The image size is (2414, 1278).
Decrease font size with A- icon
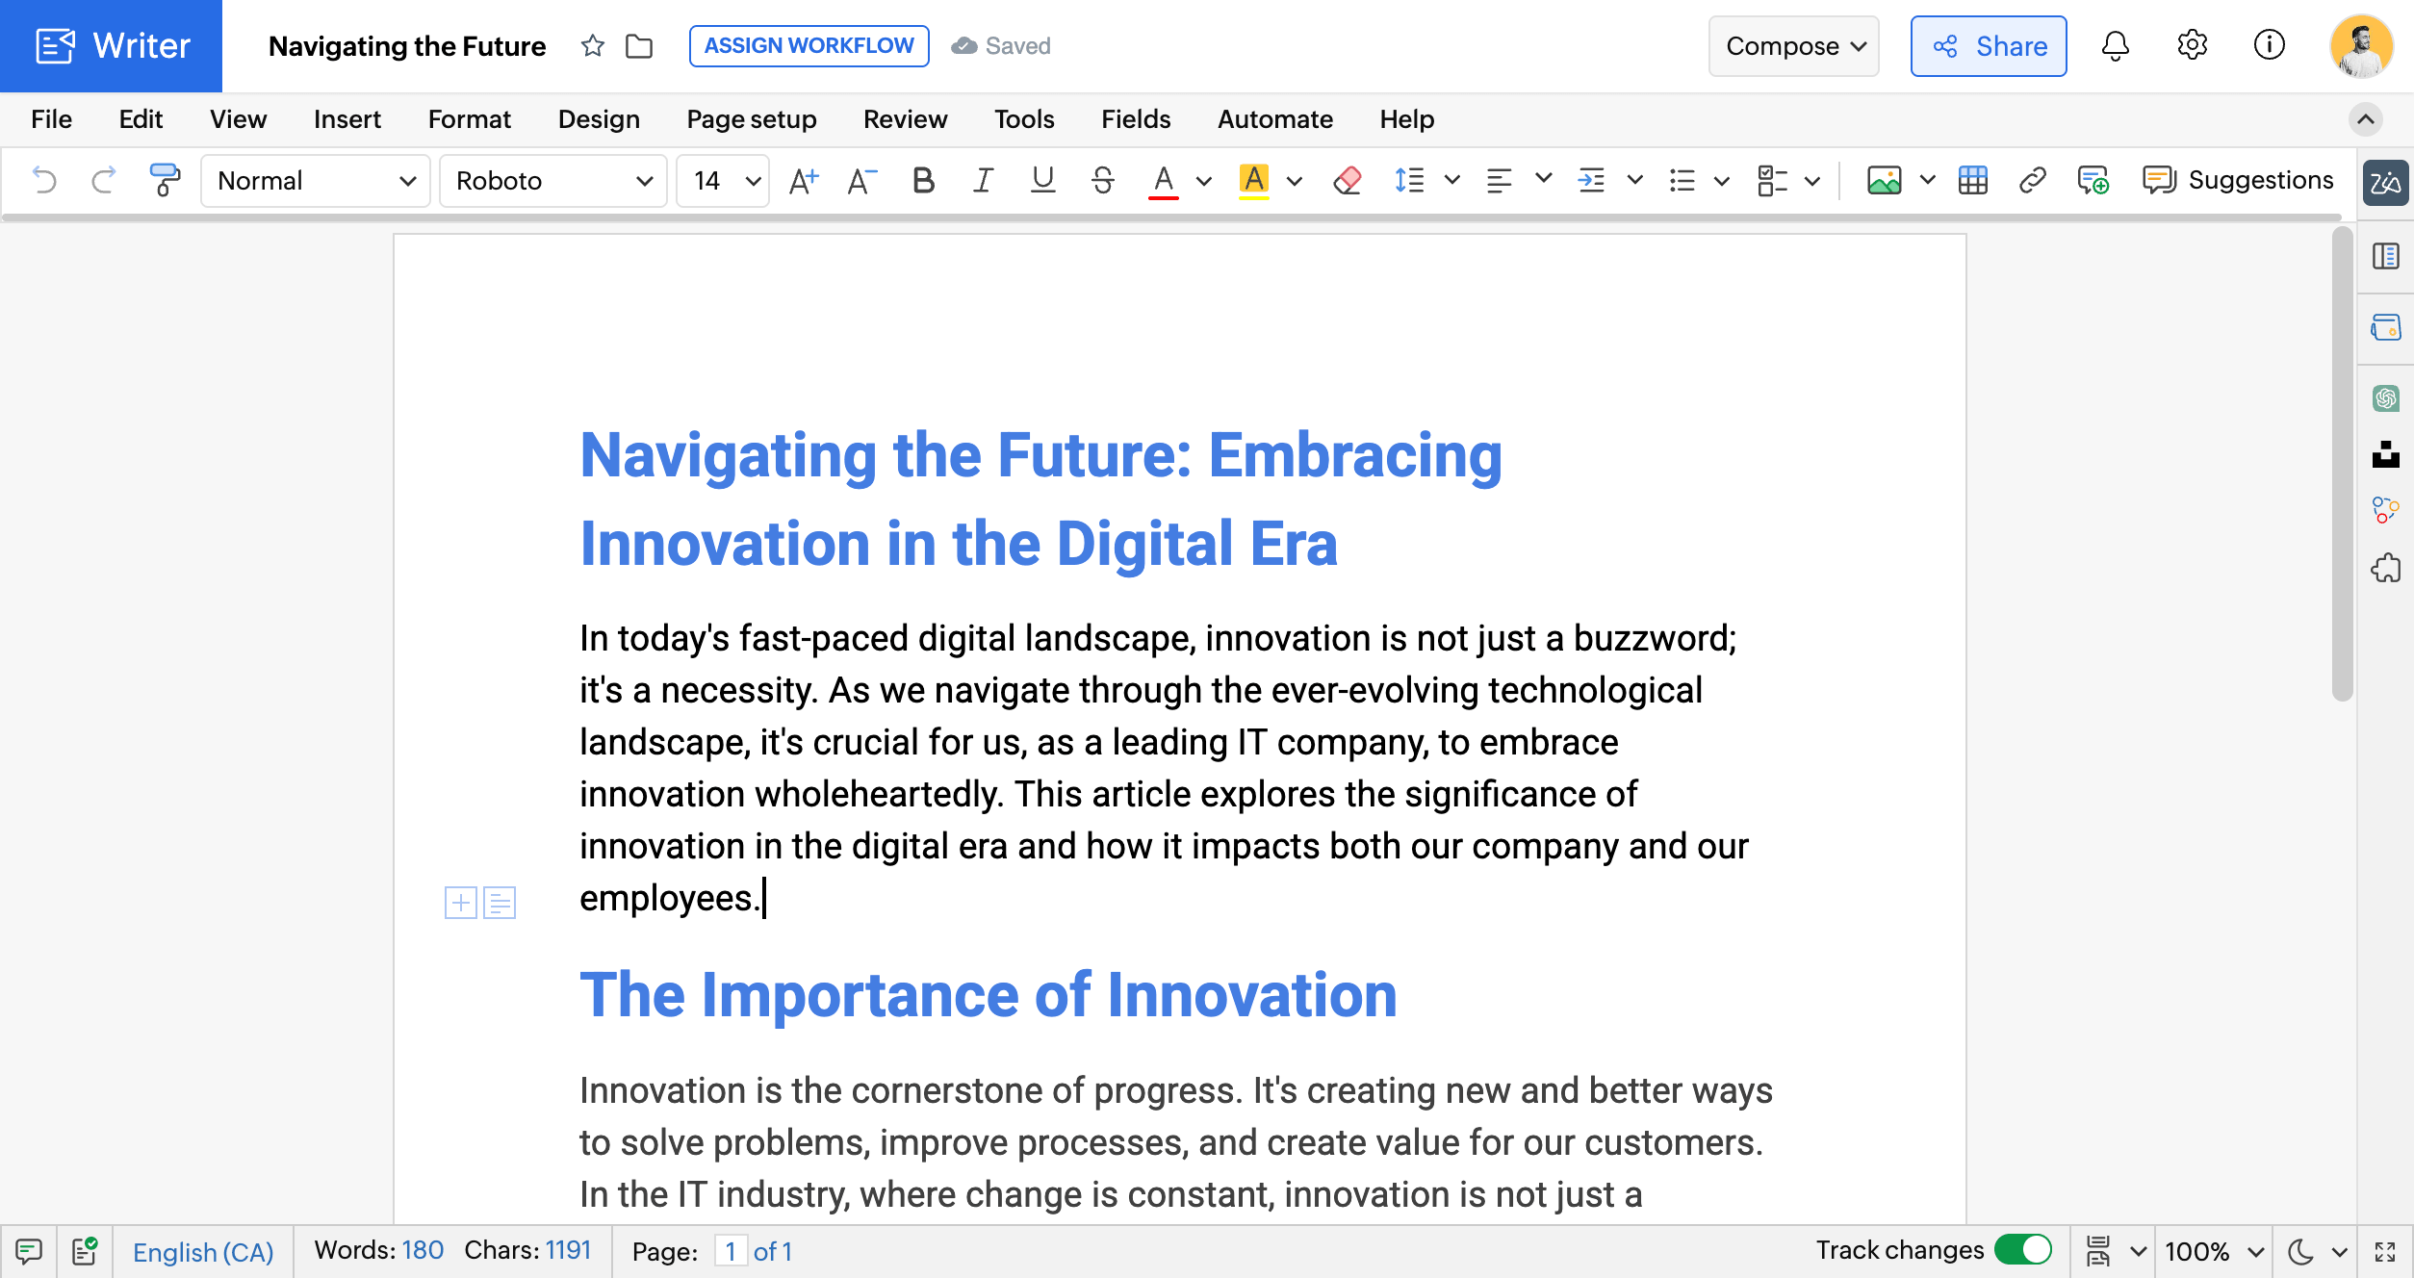point(861,180)
